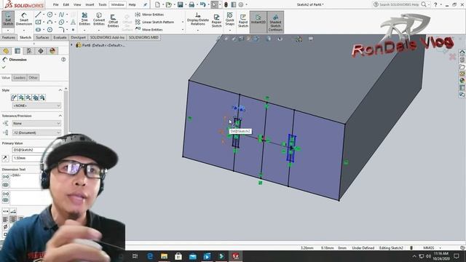This screenshot has width=466, height=262.
Task: Open the DisplayManager tab
Action: (52, 51)
